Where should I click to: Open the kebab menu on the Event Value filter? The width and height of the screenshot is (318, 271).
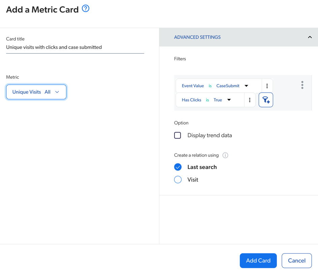coord(267,86)
